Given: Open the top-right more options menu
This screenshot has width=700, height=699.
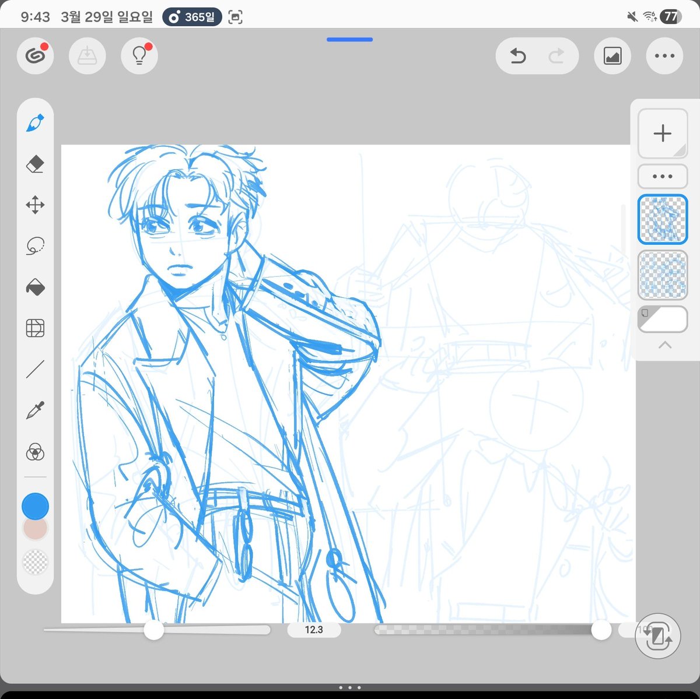Looking at the screenshot, I should pyautogui.click(x=664, y=56).
